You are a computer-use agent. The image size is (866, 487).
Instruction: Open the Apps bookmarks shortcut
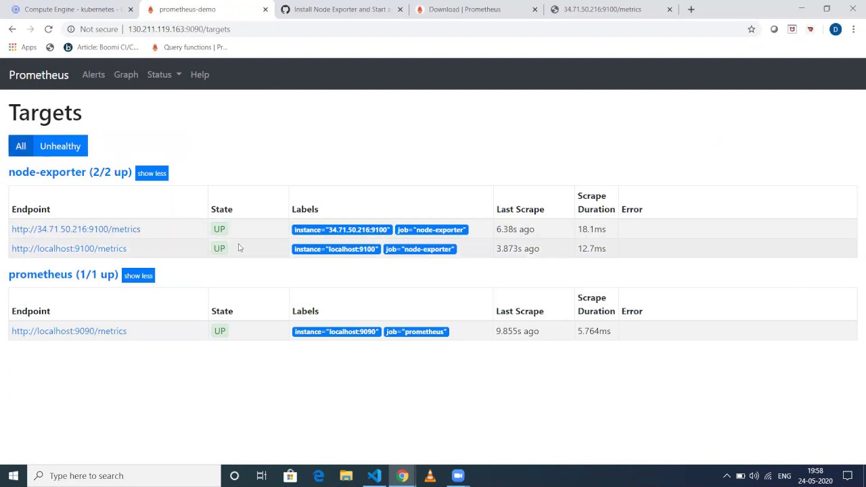tap(22, 47)
